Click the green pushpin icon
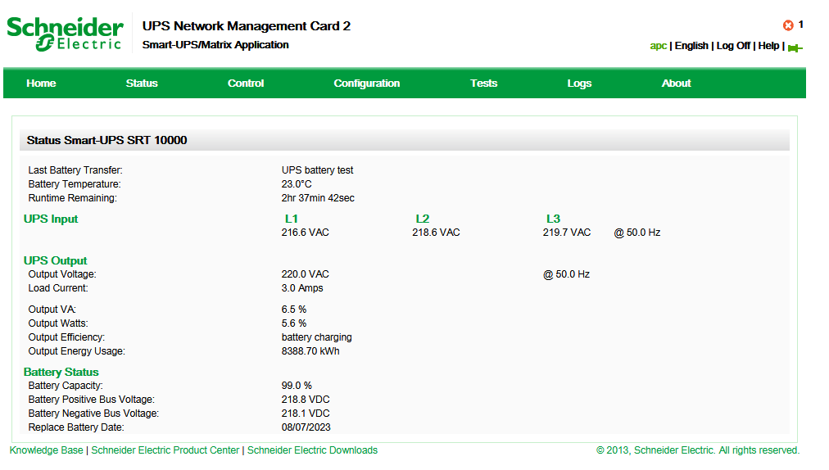 795,47
